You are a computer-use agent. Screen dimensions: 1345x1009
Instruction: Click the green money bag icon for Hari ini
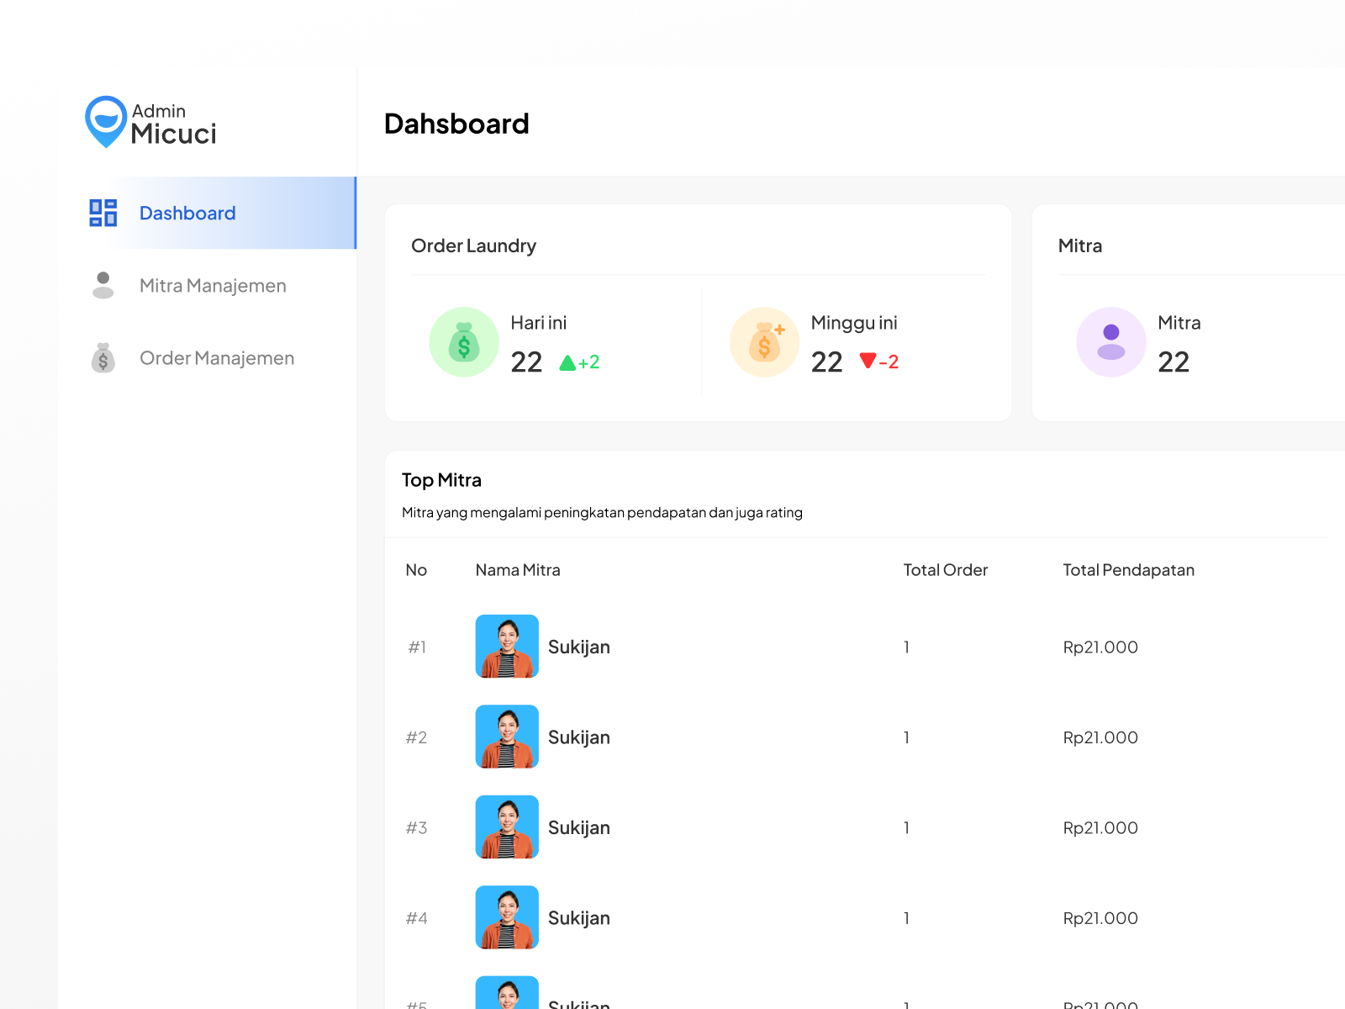(463, 341)
